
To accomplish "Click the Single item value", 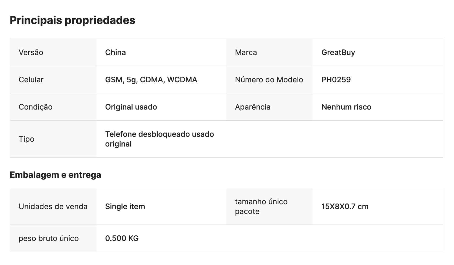I will [x=125, y=206].
